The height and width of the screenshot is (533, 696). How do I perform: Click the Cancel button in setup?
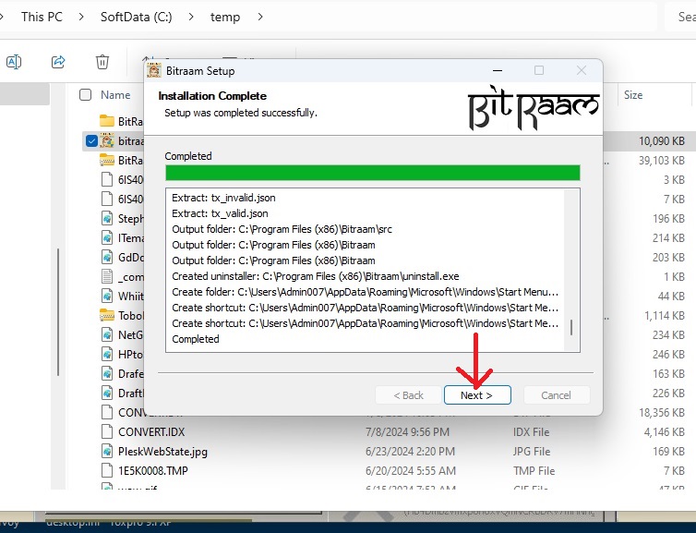pyautogui.click(x=557, y=394)
